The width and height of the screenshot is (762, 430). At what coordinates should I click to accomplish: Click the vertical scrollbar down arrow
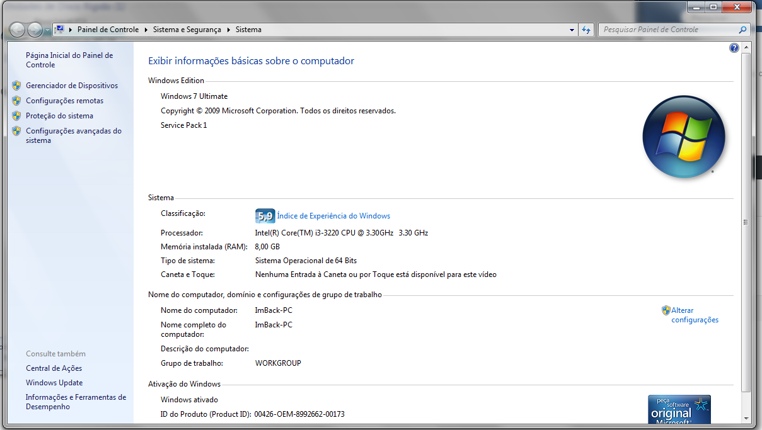[746, 417]
